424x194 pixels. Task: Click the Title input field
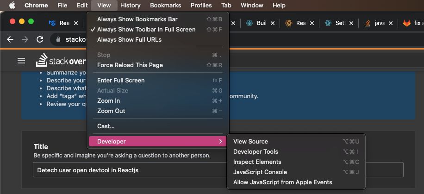(x=218, y=170)
